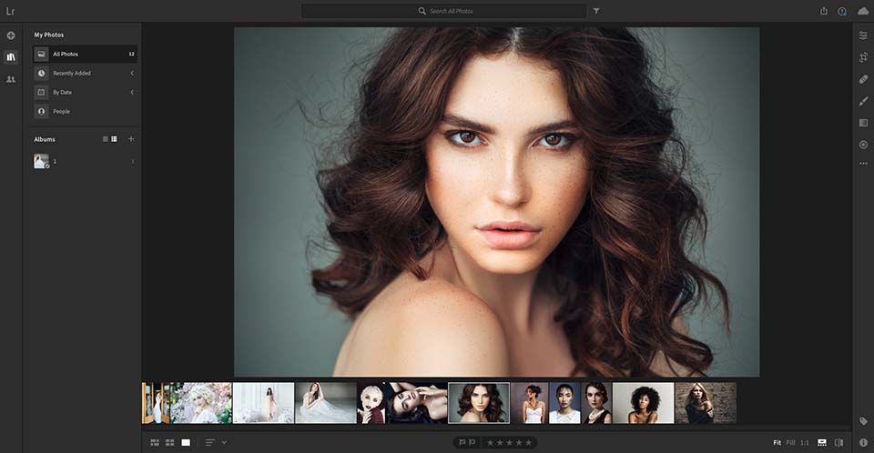This screenshot has width=874, height=453.
Task: Open the Help question mark icon
Action: coord(842,11)
